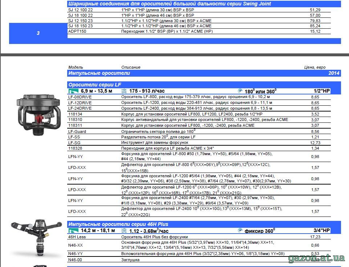This screenshot has height=267, width=349.
Task: Select the model N46-XX
Action: 75,245
